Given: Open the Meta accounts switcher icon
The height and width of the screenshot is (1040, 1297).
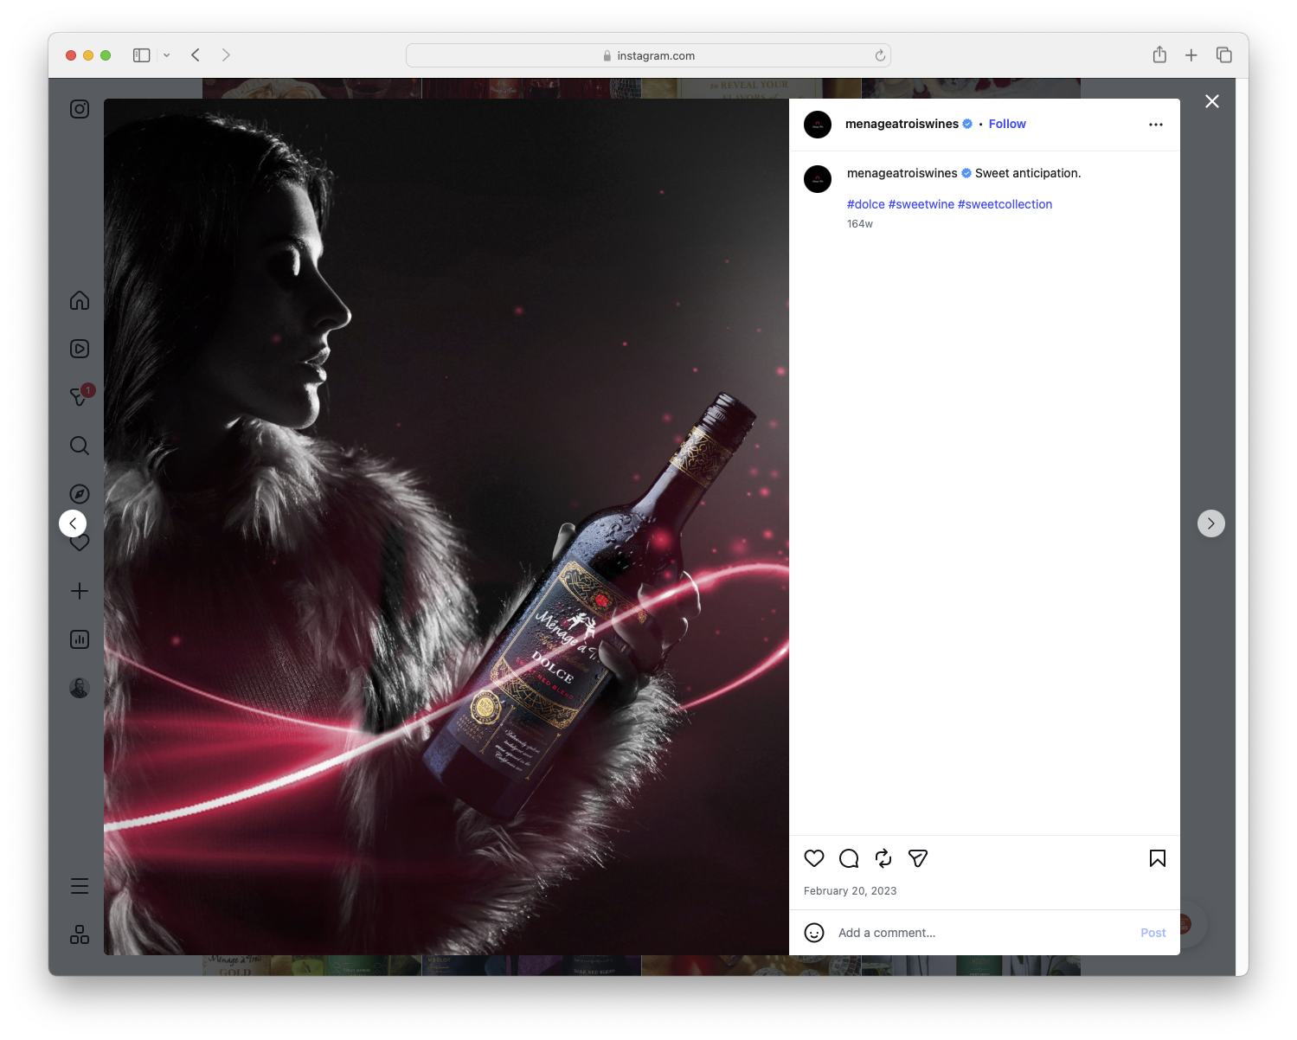Looking at the screenshot, I should (79, 934).
